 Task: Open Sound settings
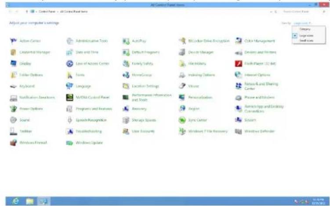20,120
